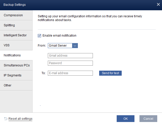
Task: Switch to the Splitting tab
Action: (x=16, y=25)
